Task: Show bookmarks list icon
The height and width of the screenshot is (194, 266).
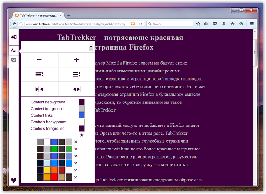Action: click(x=206, y=24)
